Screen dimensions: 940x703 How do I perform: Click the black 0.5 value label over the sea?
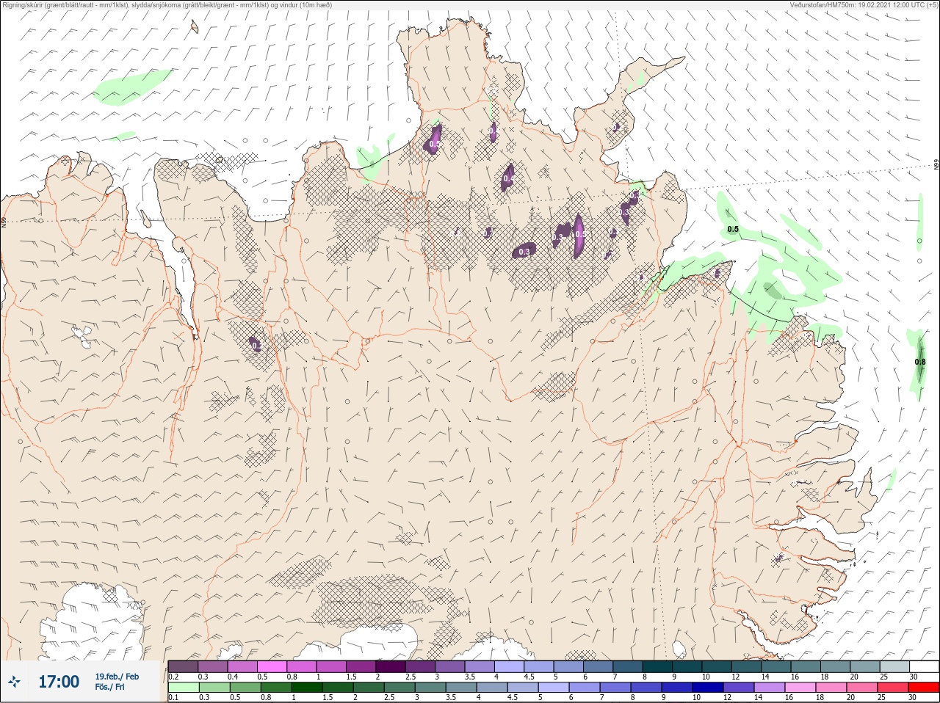coord(733,229)
